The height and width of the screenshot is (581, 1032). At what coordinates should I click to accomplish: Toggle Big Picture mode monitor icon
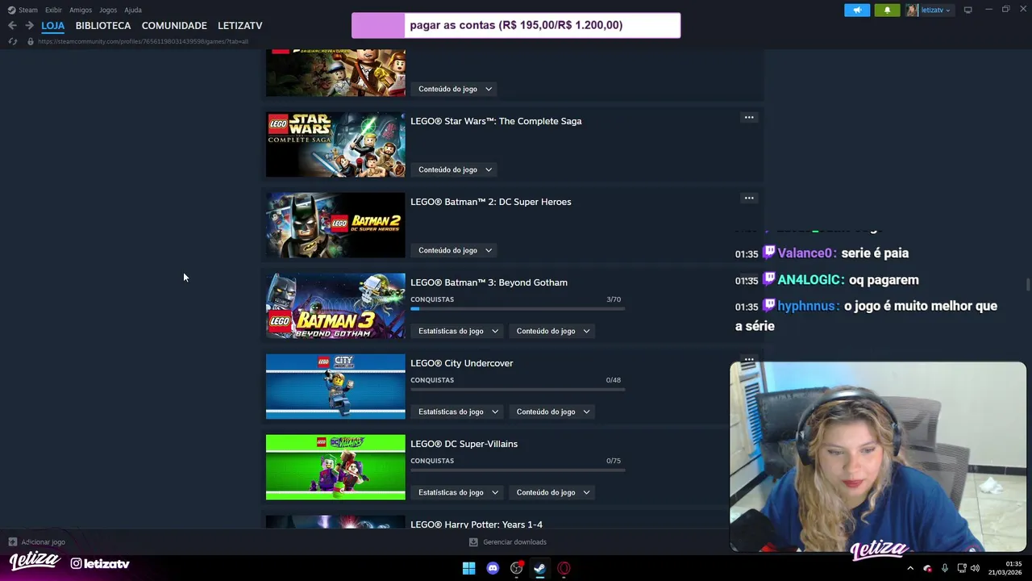click(x=967, y=10)
